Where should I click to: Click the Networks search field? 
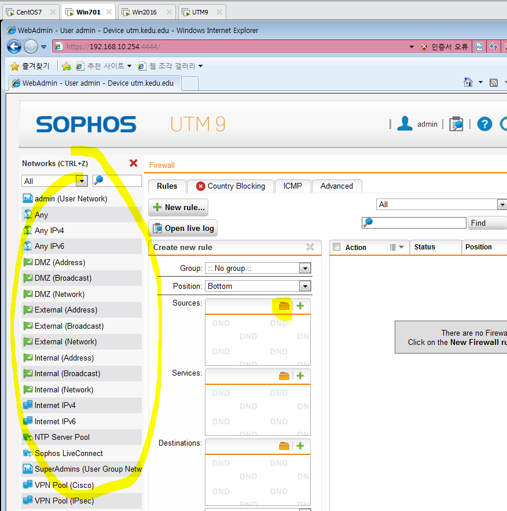117,181
